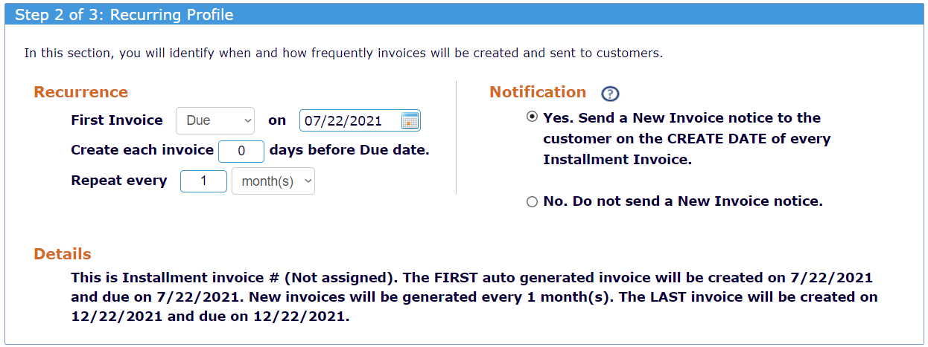Click the Repeat every number field
Viewport: 928px width, 347px height.
203,181
